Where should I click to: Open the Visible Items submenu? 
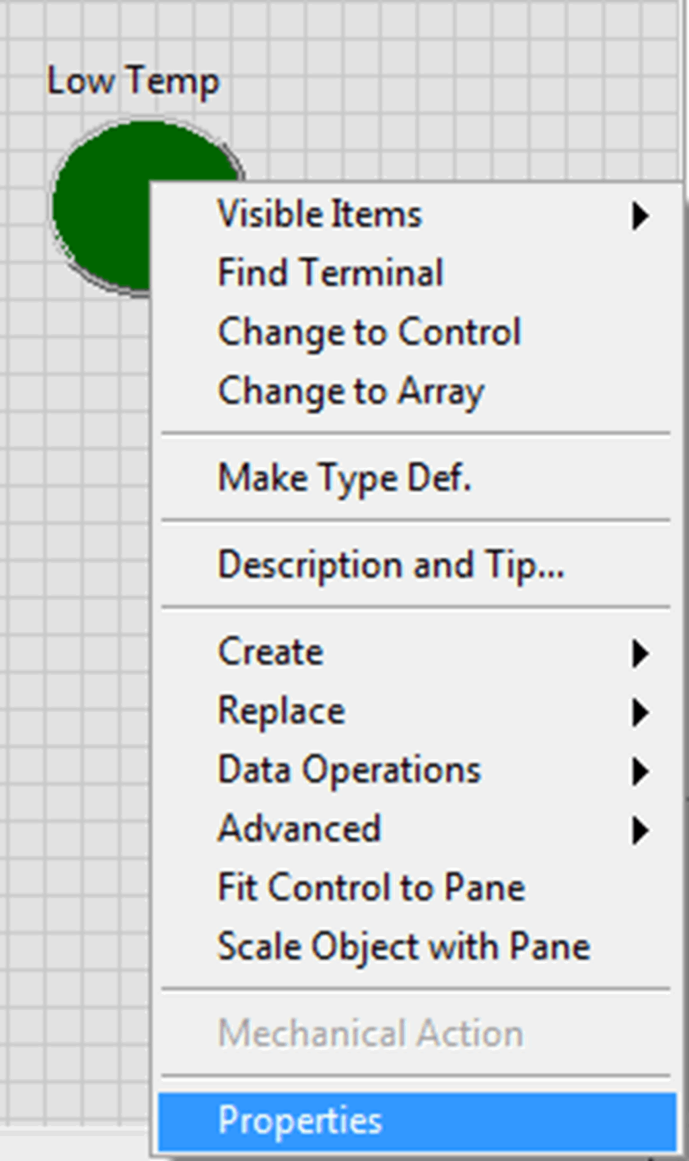639,214
